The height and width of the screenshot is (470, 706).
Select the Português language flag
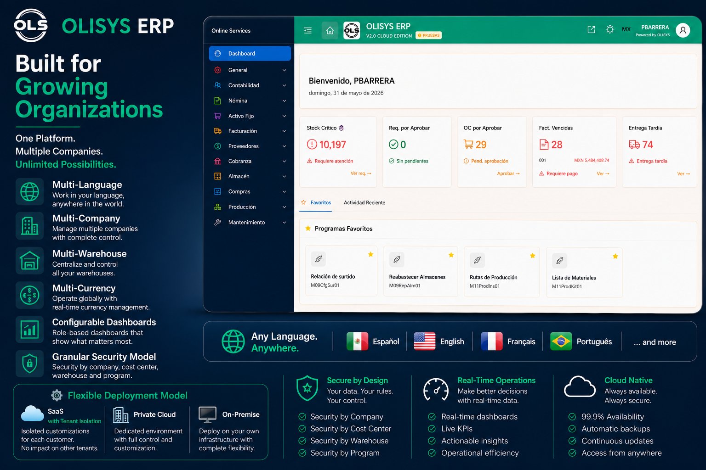561,341
